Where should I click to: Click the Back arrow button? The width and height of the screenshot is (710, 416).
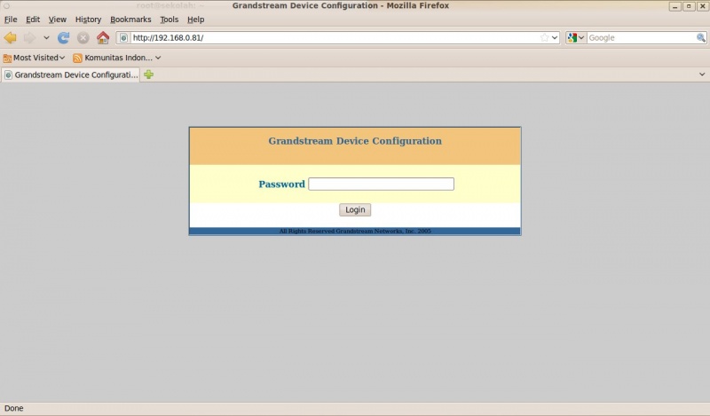point(11,38)
